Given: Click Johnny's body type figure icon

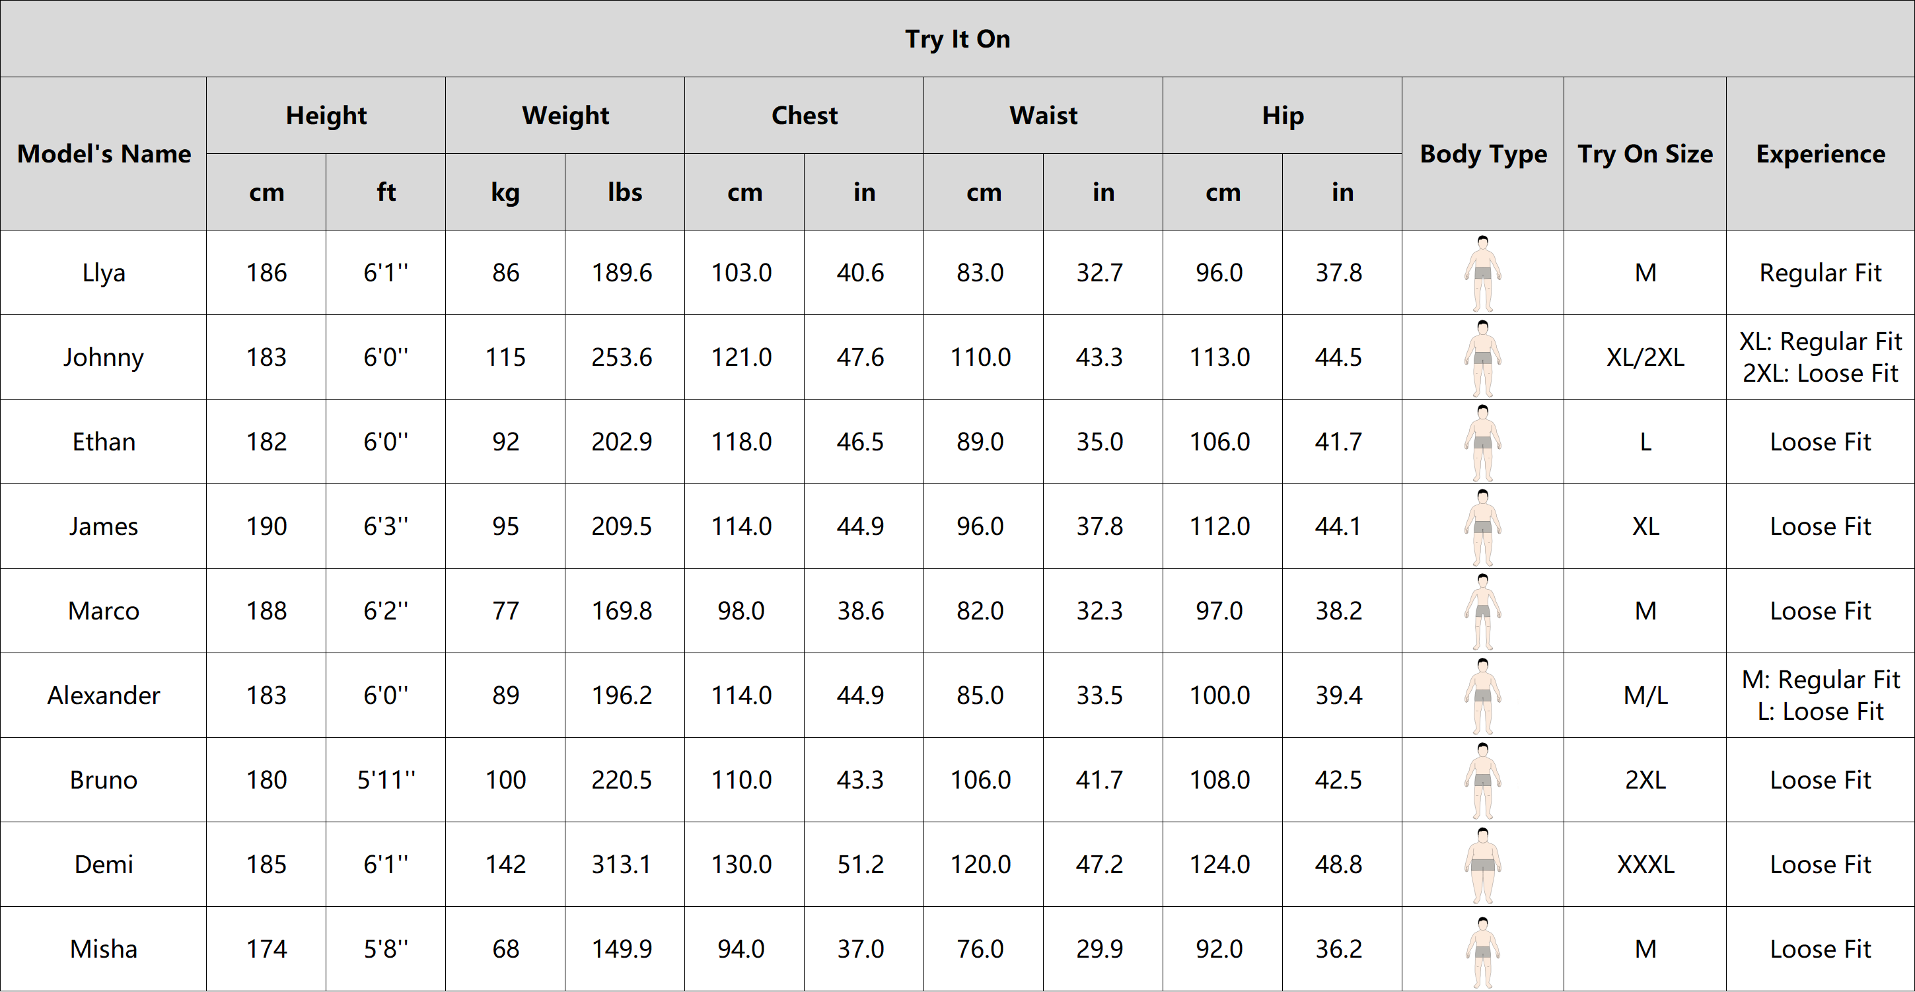Looking at the screenshot, I should (1482, 358).
